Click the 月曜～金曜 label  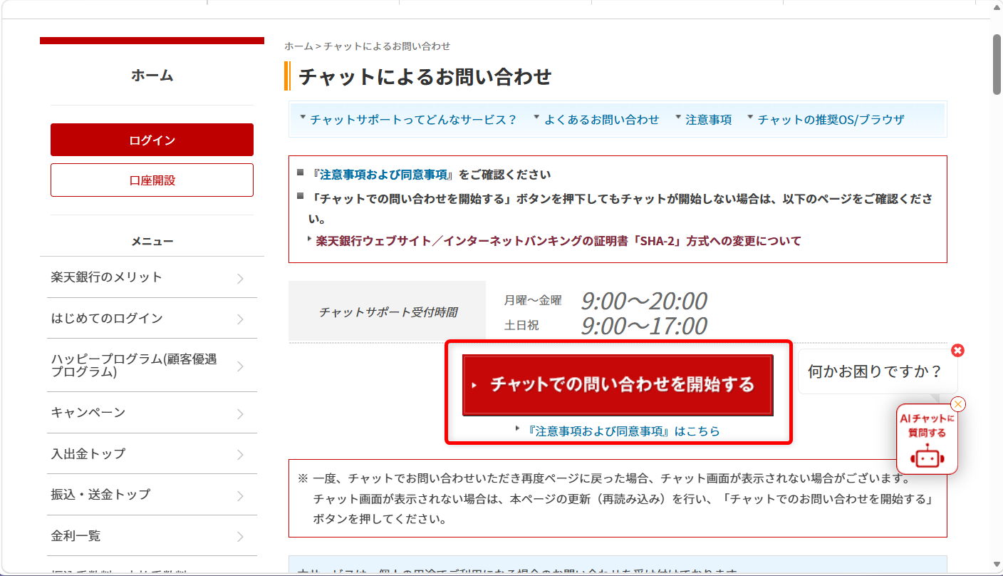coord(533,300)
